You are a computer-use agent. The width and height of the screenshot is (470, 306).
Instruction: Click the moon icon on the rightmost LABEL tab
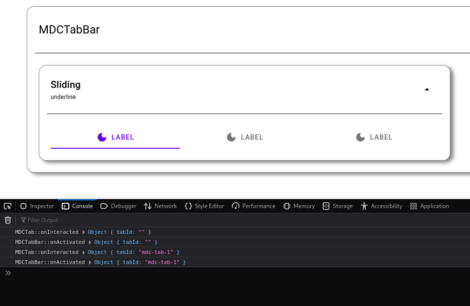point(360,137)
